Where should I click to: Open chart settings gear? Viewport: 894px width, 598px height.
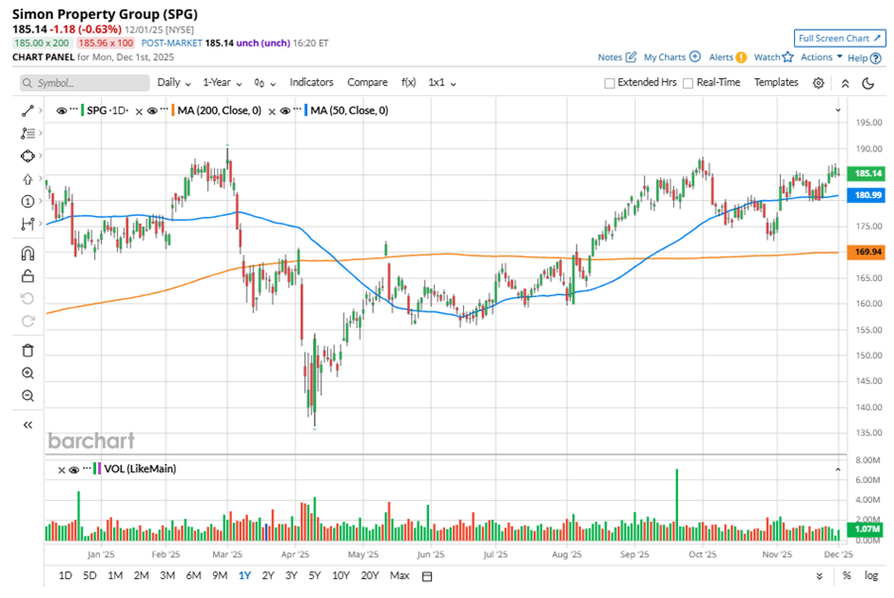click(818, 83)
